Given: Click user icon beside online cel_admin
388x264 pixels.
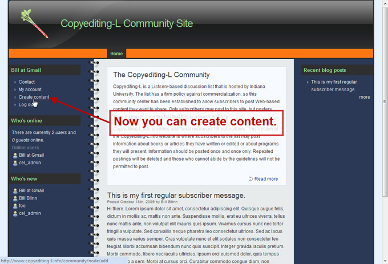Looking at the screenshot, I should coord(15,163).
